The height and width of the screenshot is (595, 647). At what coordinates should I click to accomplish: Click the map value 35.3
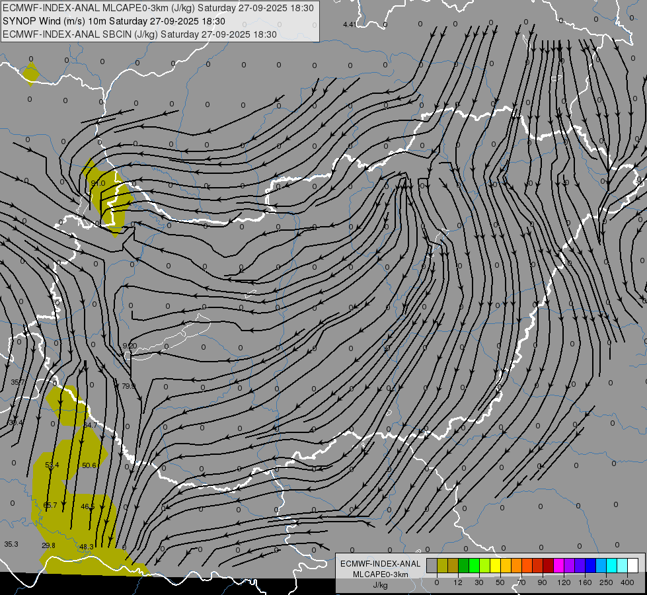(x=11, y=544)
